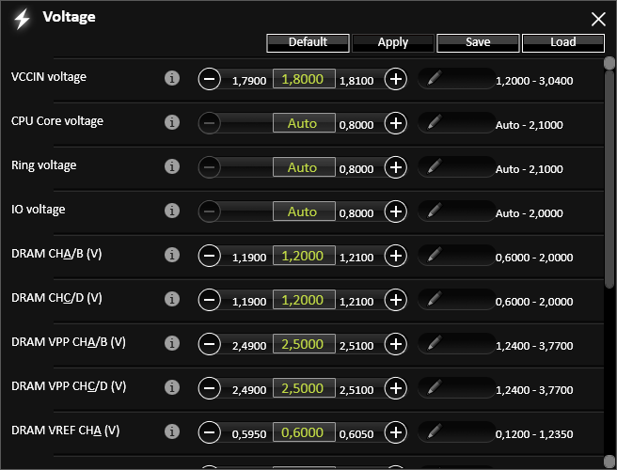Click pencil icon for DRAM VPP CHC/D
The height and width of the screenshot is (470, 617).
(434, 388)
